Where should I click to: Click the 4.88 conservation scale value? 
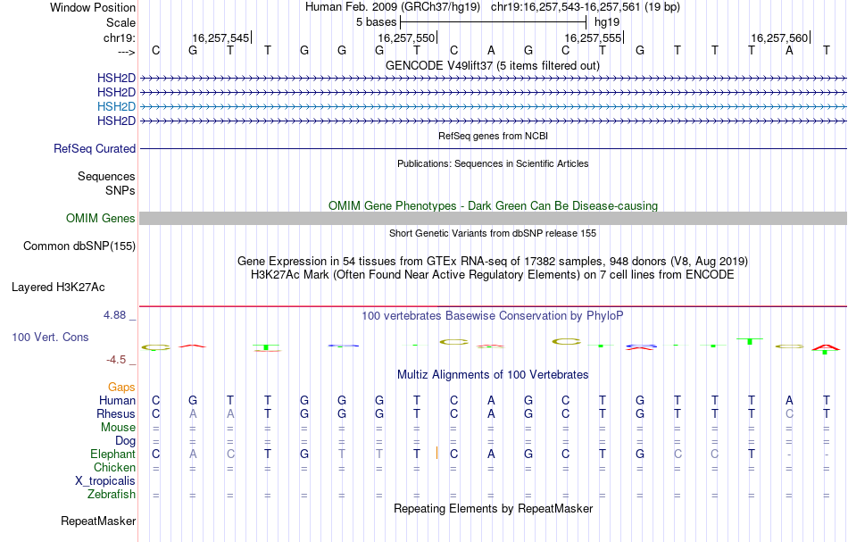pos(114,315)
